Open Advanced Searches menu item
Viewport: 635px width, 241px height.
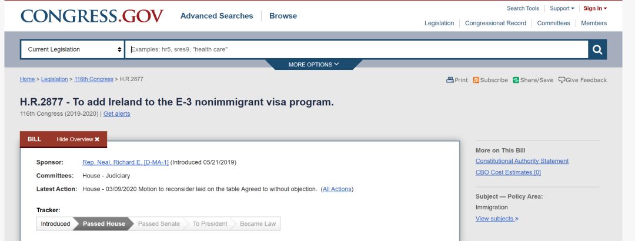(216, 16)
